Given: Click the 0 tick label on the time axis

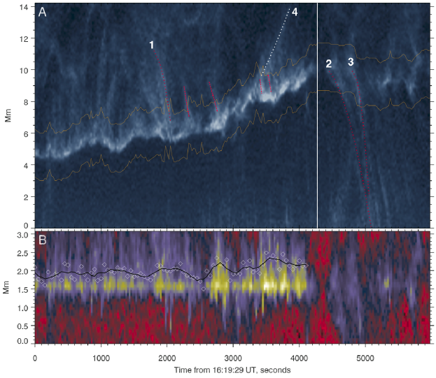Looking at the screenshot, I should (35, 358).
